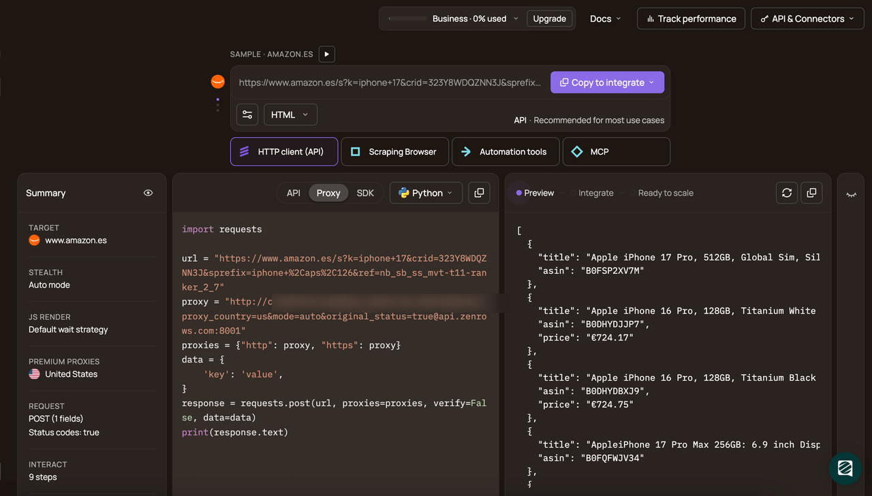
Task: Select the Integrate step
Action: click(591, 193)
